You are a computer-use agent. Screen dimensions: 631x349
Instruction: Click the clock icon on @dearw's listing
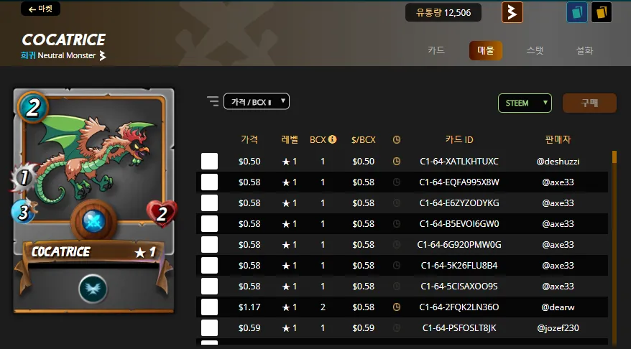point(397,307)
